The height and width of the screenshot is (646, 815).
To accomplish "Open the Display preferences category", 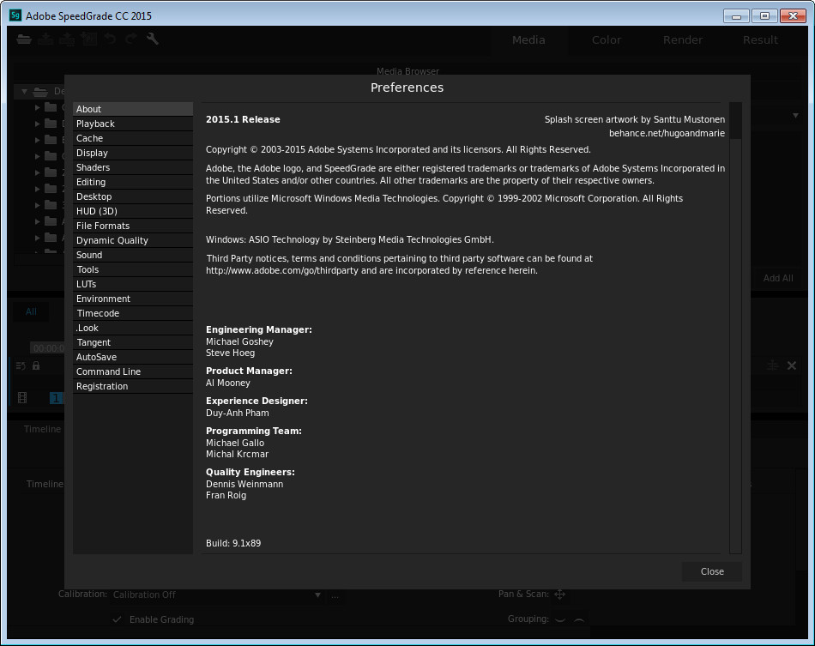I will coord(132,153).
